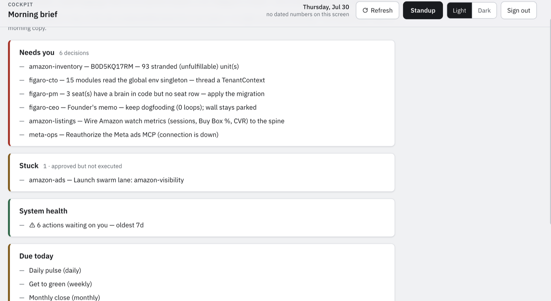
Task: Open figaro-ceo Founder's memo item
Action: [143, 107]
